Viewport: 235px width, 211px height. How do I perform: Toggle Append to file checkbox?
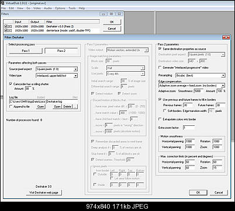[x=11, y=107]
